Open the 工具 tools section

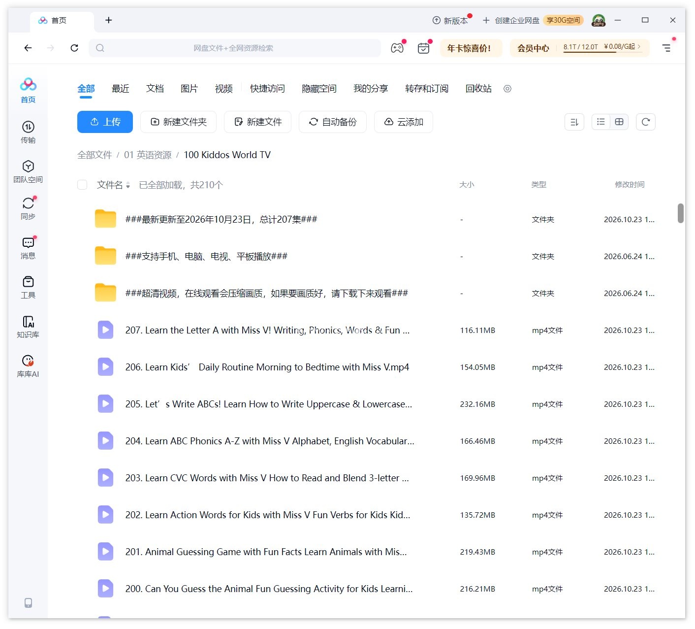[28, 287]
